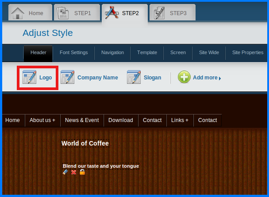Click Home in the preview navigation
The width and height of the screenshot is (269, 197).
pos(13,120)
